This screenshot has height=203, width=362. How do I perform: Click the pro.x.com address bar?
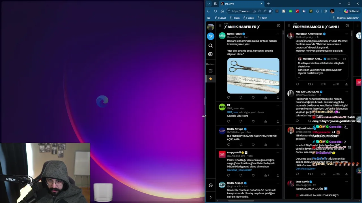[241, 11]
